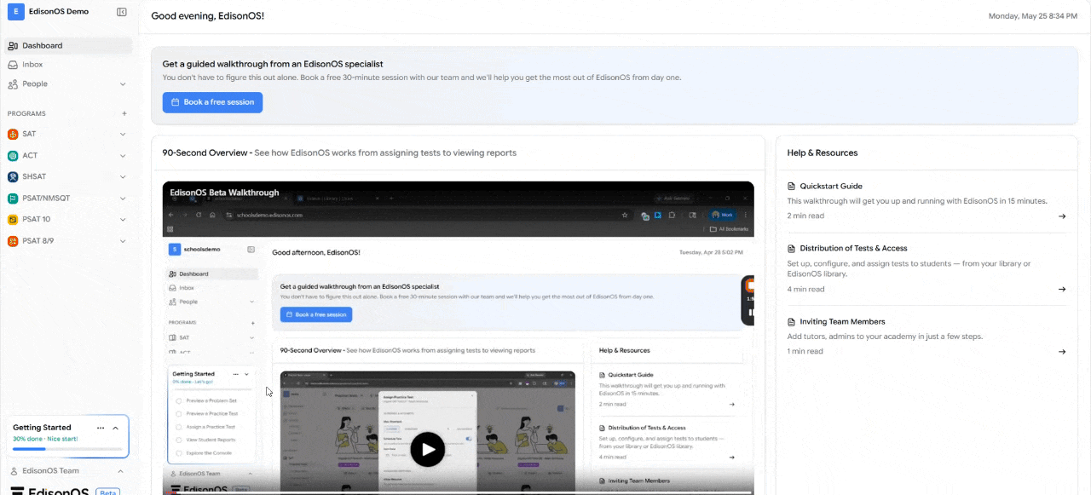Click the EdisonOS Demo workspace name
The image size is (1091, 495).
[x=59, y=12]
